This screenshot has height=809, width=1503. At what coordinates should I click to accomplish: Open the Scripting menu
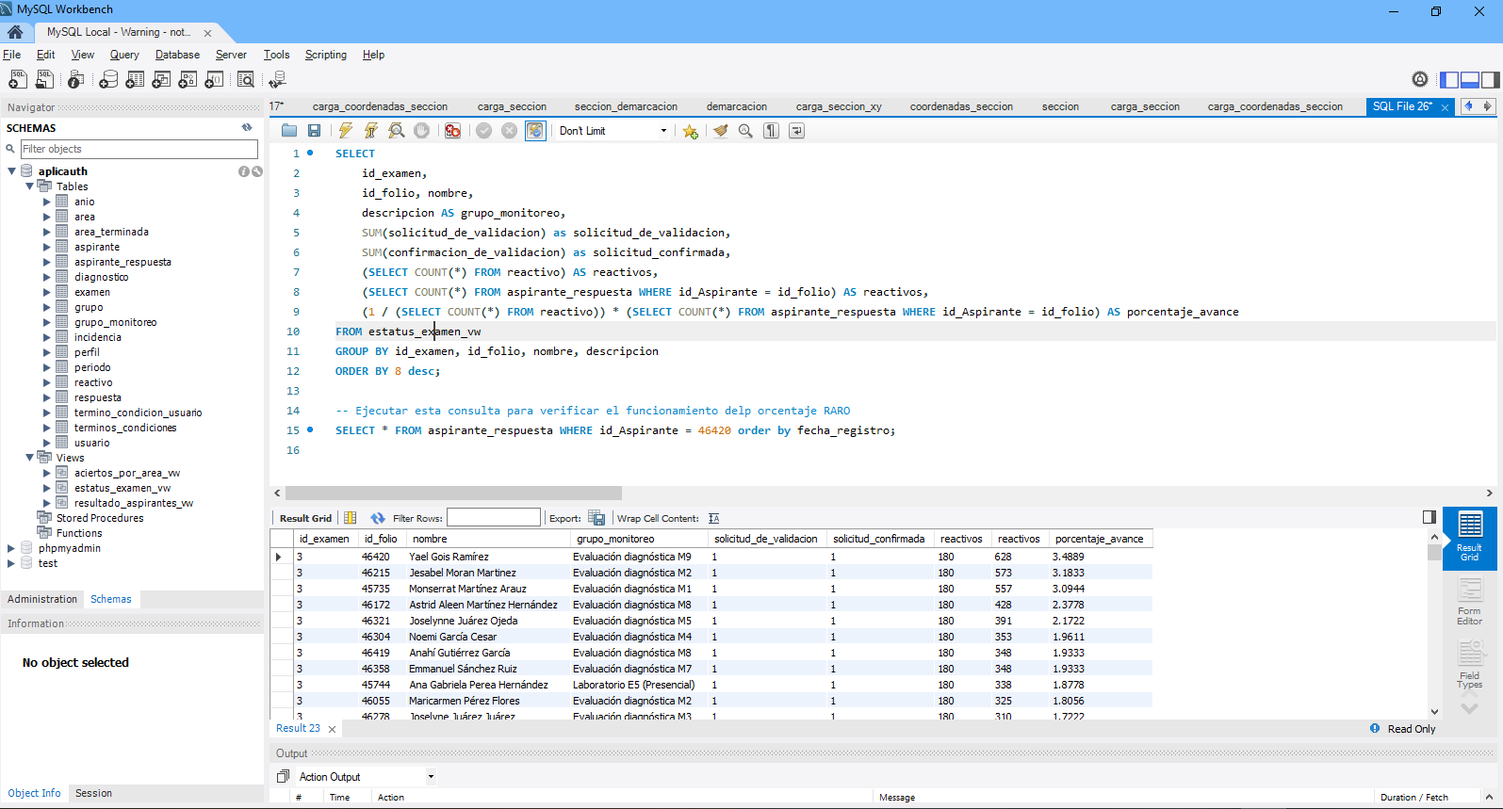[325, 55]
